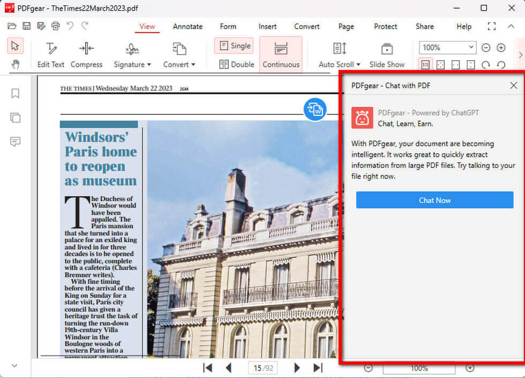Click the "PDFgear - Powered by ChatGPT" text
The height and width of the screenshot is (378, 525).
point(428,113)
